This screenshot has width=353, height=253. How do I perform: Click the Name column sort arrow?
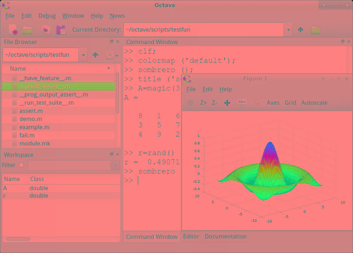(x=108, y=68)
